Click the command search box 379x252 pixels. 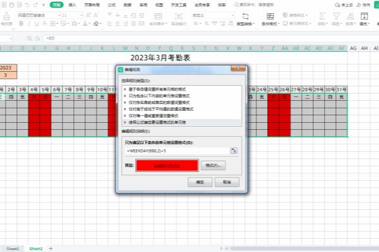255,4
